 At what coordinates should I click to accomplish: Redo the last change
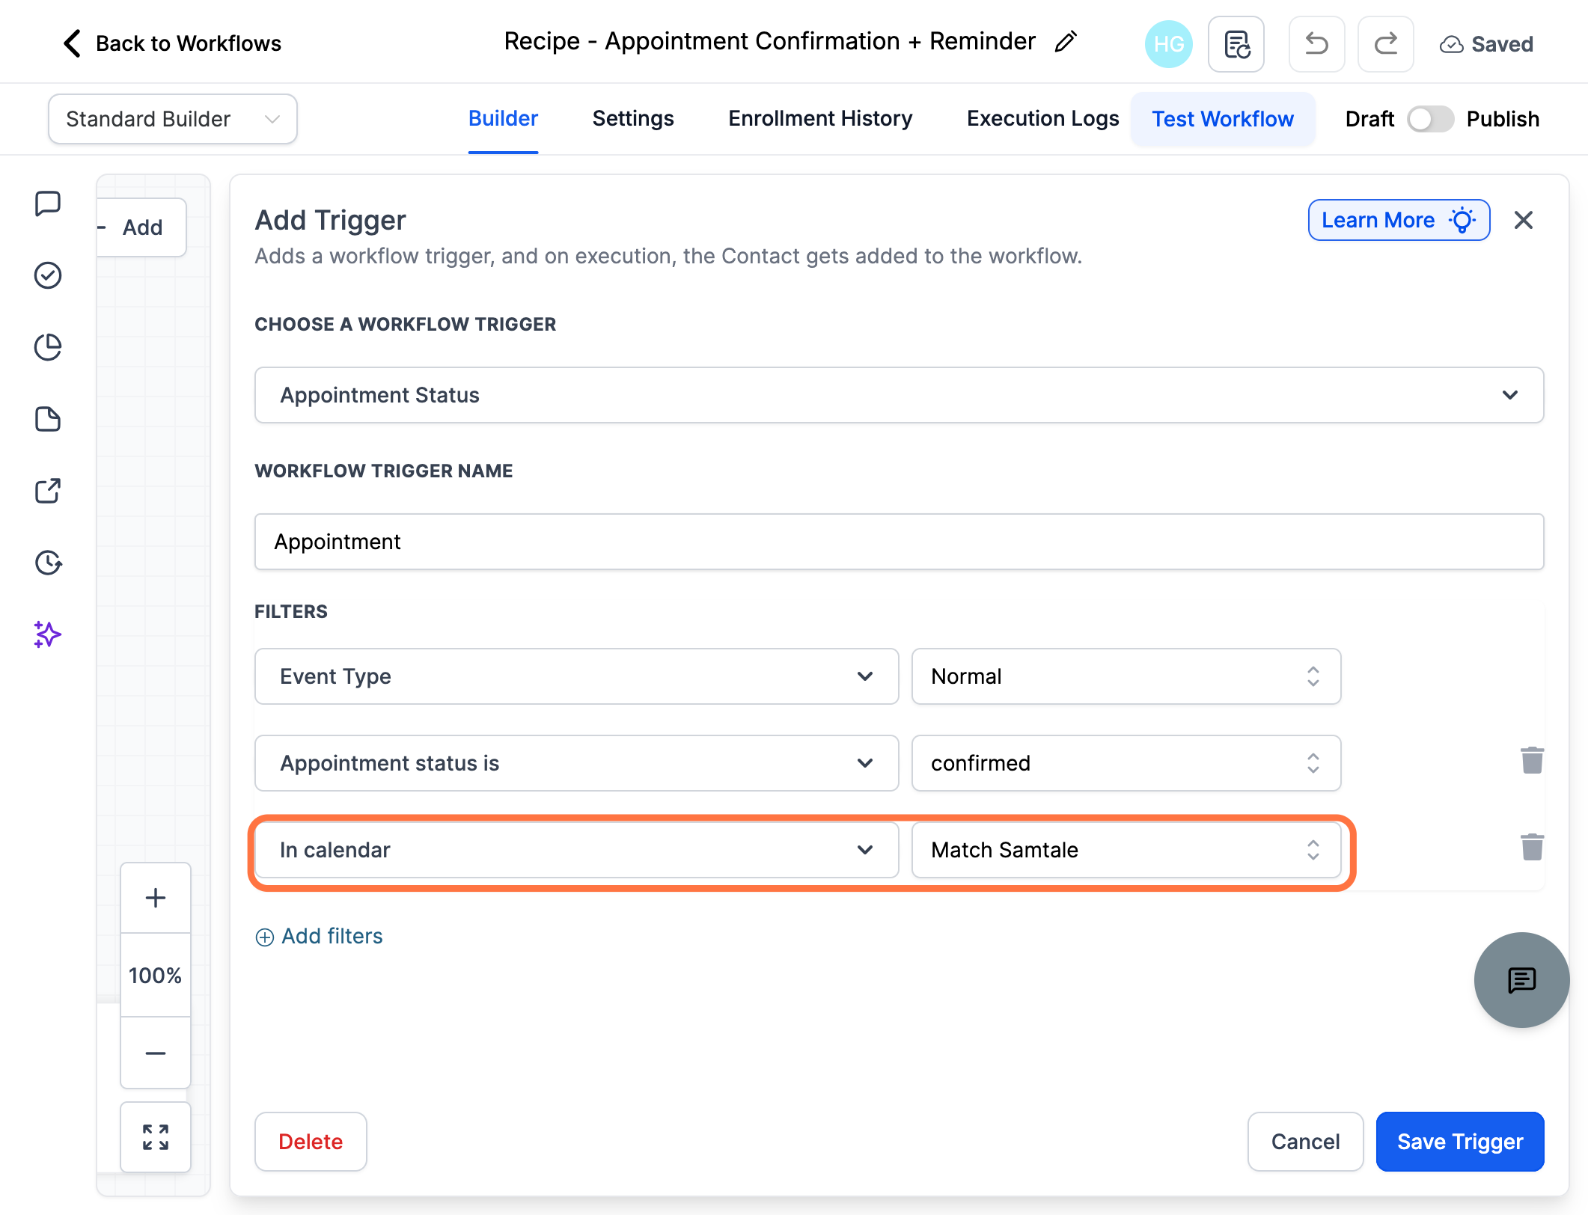(1386, 44)
